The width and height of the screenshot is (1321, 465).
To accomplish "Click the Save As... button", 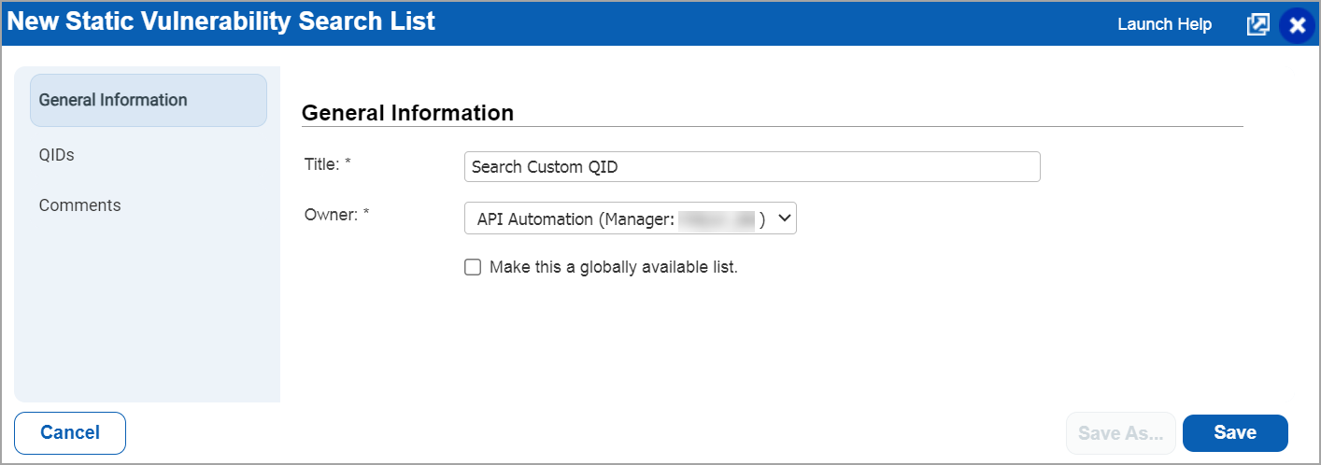I will tap(1120, 433).
